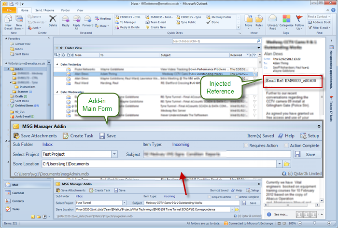Tick Requires Action checkbox in enlarged form

point(245,146)
